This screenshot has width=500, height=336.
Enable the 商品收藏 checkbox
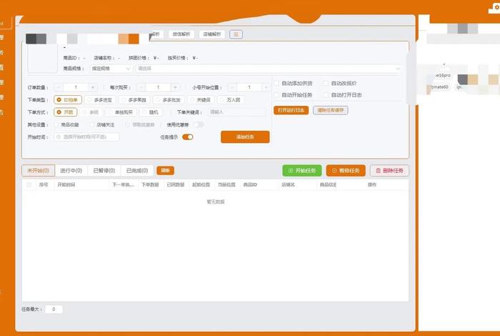56,124
